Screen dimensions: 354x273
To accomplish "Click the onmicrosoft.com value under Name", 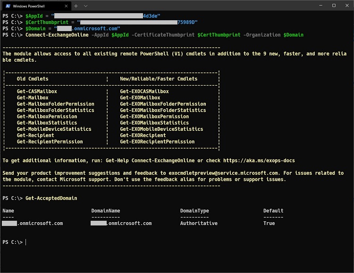I will [x=33, y=224].
